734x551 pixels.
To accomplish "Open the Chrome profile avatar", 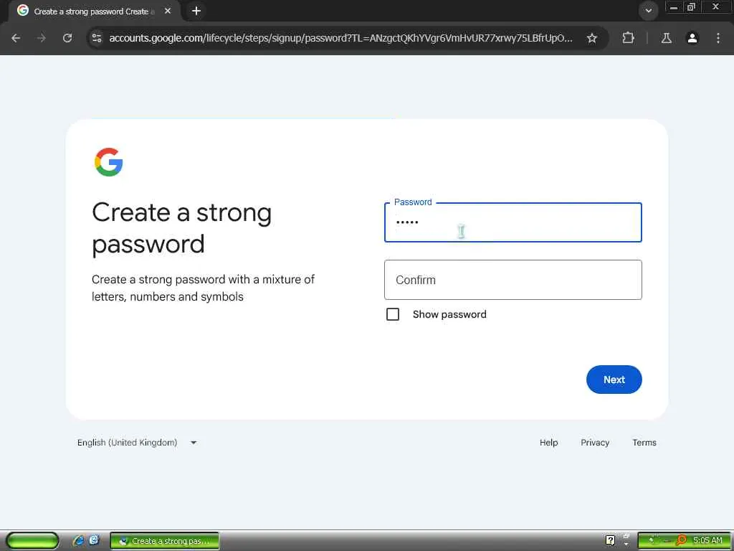I will point(692,38).
